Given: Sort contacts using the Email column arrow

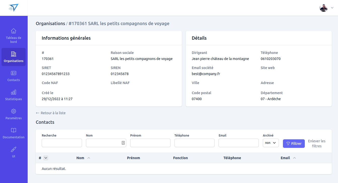Looking at the screenshot, I should (294, 158).
